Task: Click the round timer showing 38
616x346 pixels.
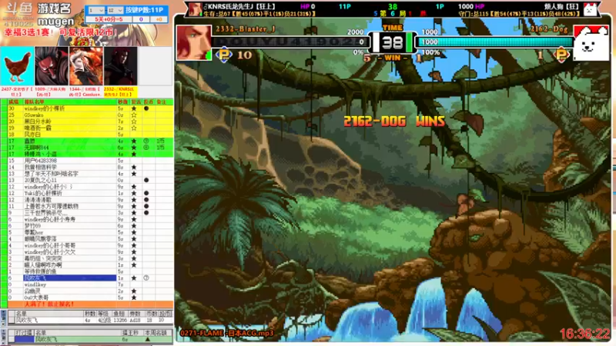Action: click(392, 42)
